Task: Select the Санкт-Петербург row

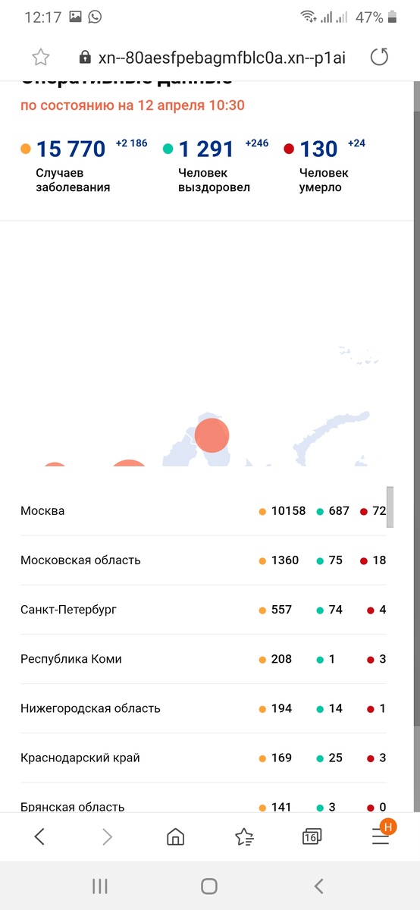Action: [203, 610]
